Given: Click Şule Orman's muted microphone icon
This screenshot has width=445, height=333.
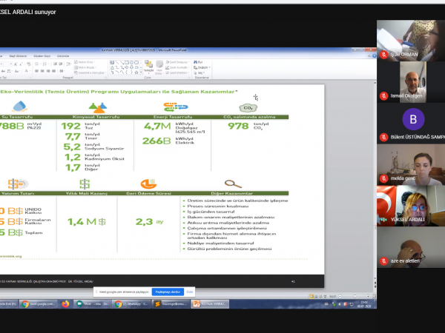Looking at the screenshot, I should 383,55.
